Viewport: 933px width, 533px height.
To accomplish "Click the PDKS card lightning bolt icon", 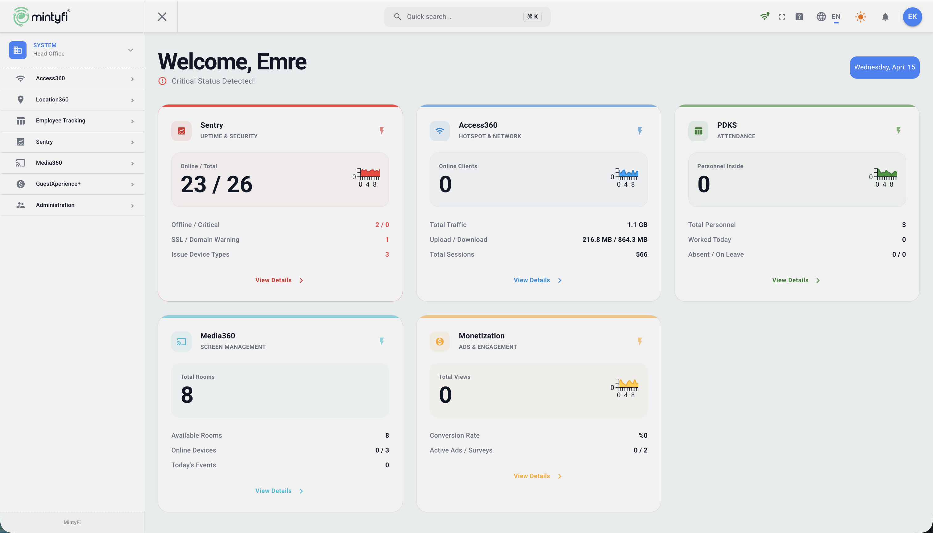I will pos(898,131).
